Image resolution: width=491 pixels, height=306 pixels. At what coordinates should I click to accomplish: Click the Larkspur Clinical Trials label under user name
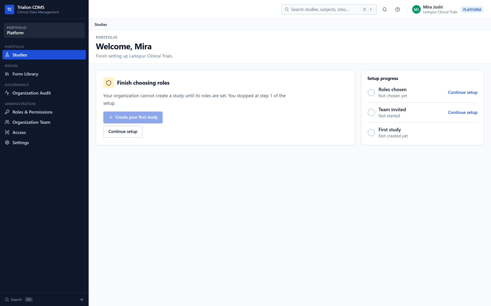pos(440,12)
